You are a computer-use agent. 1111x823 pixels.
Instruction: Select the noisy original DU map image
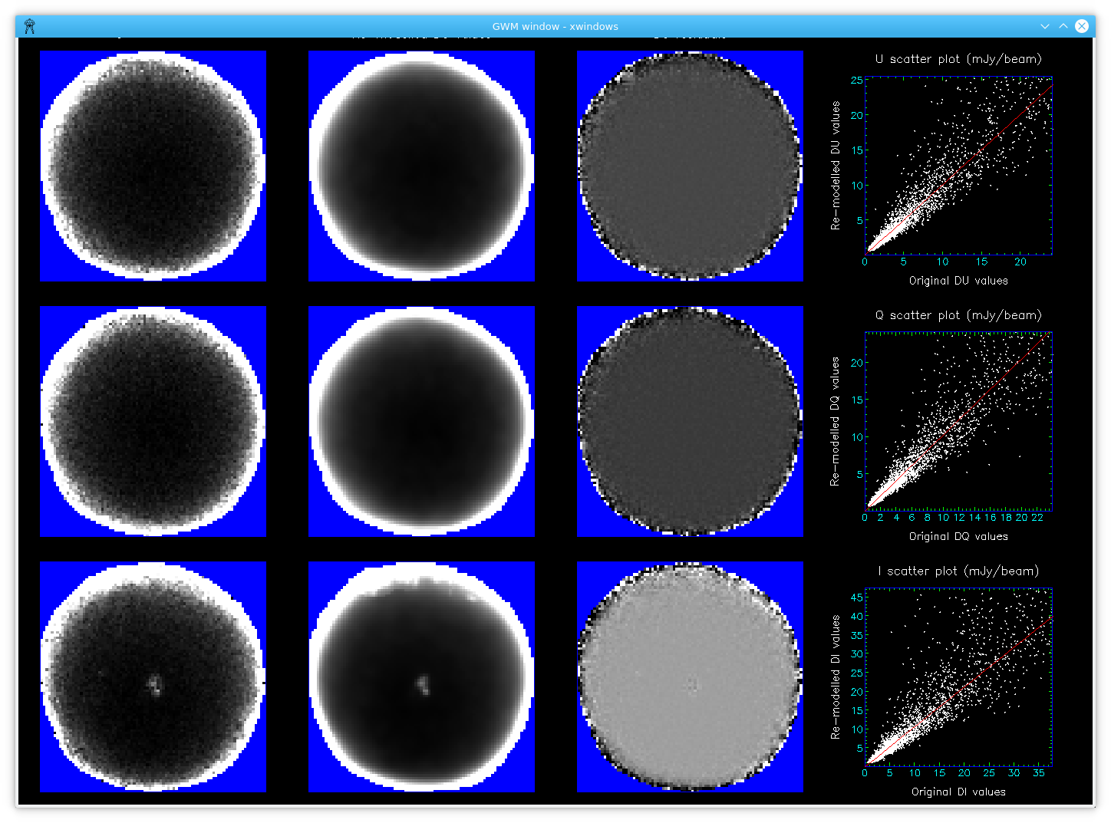pyautogui.click(x=153, y=166)
